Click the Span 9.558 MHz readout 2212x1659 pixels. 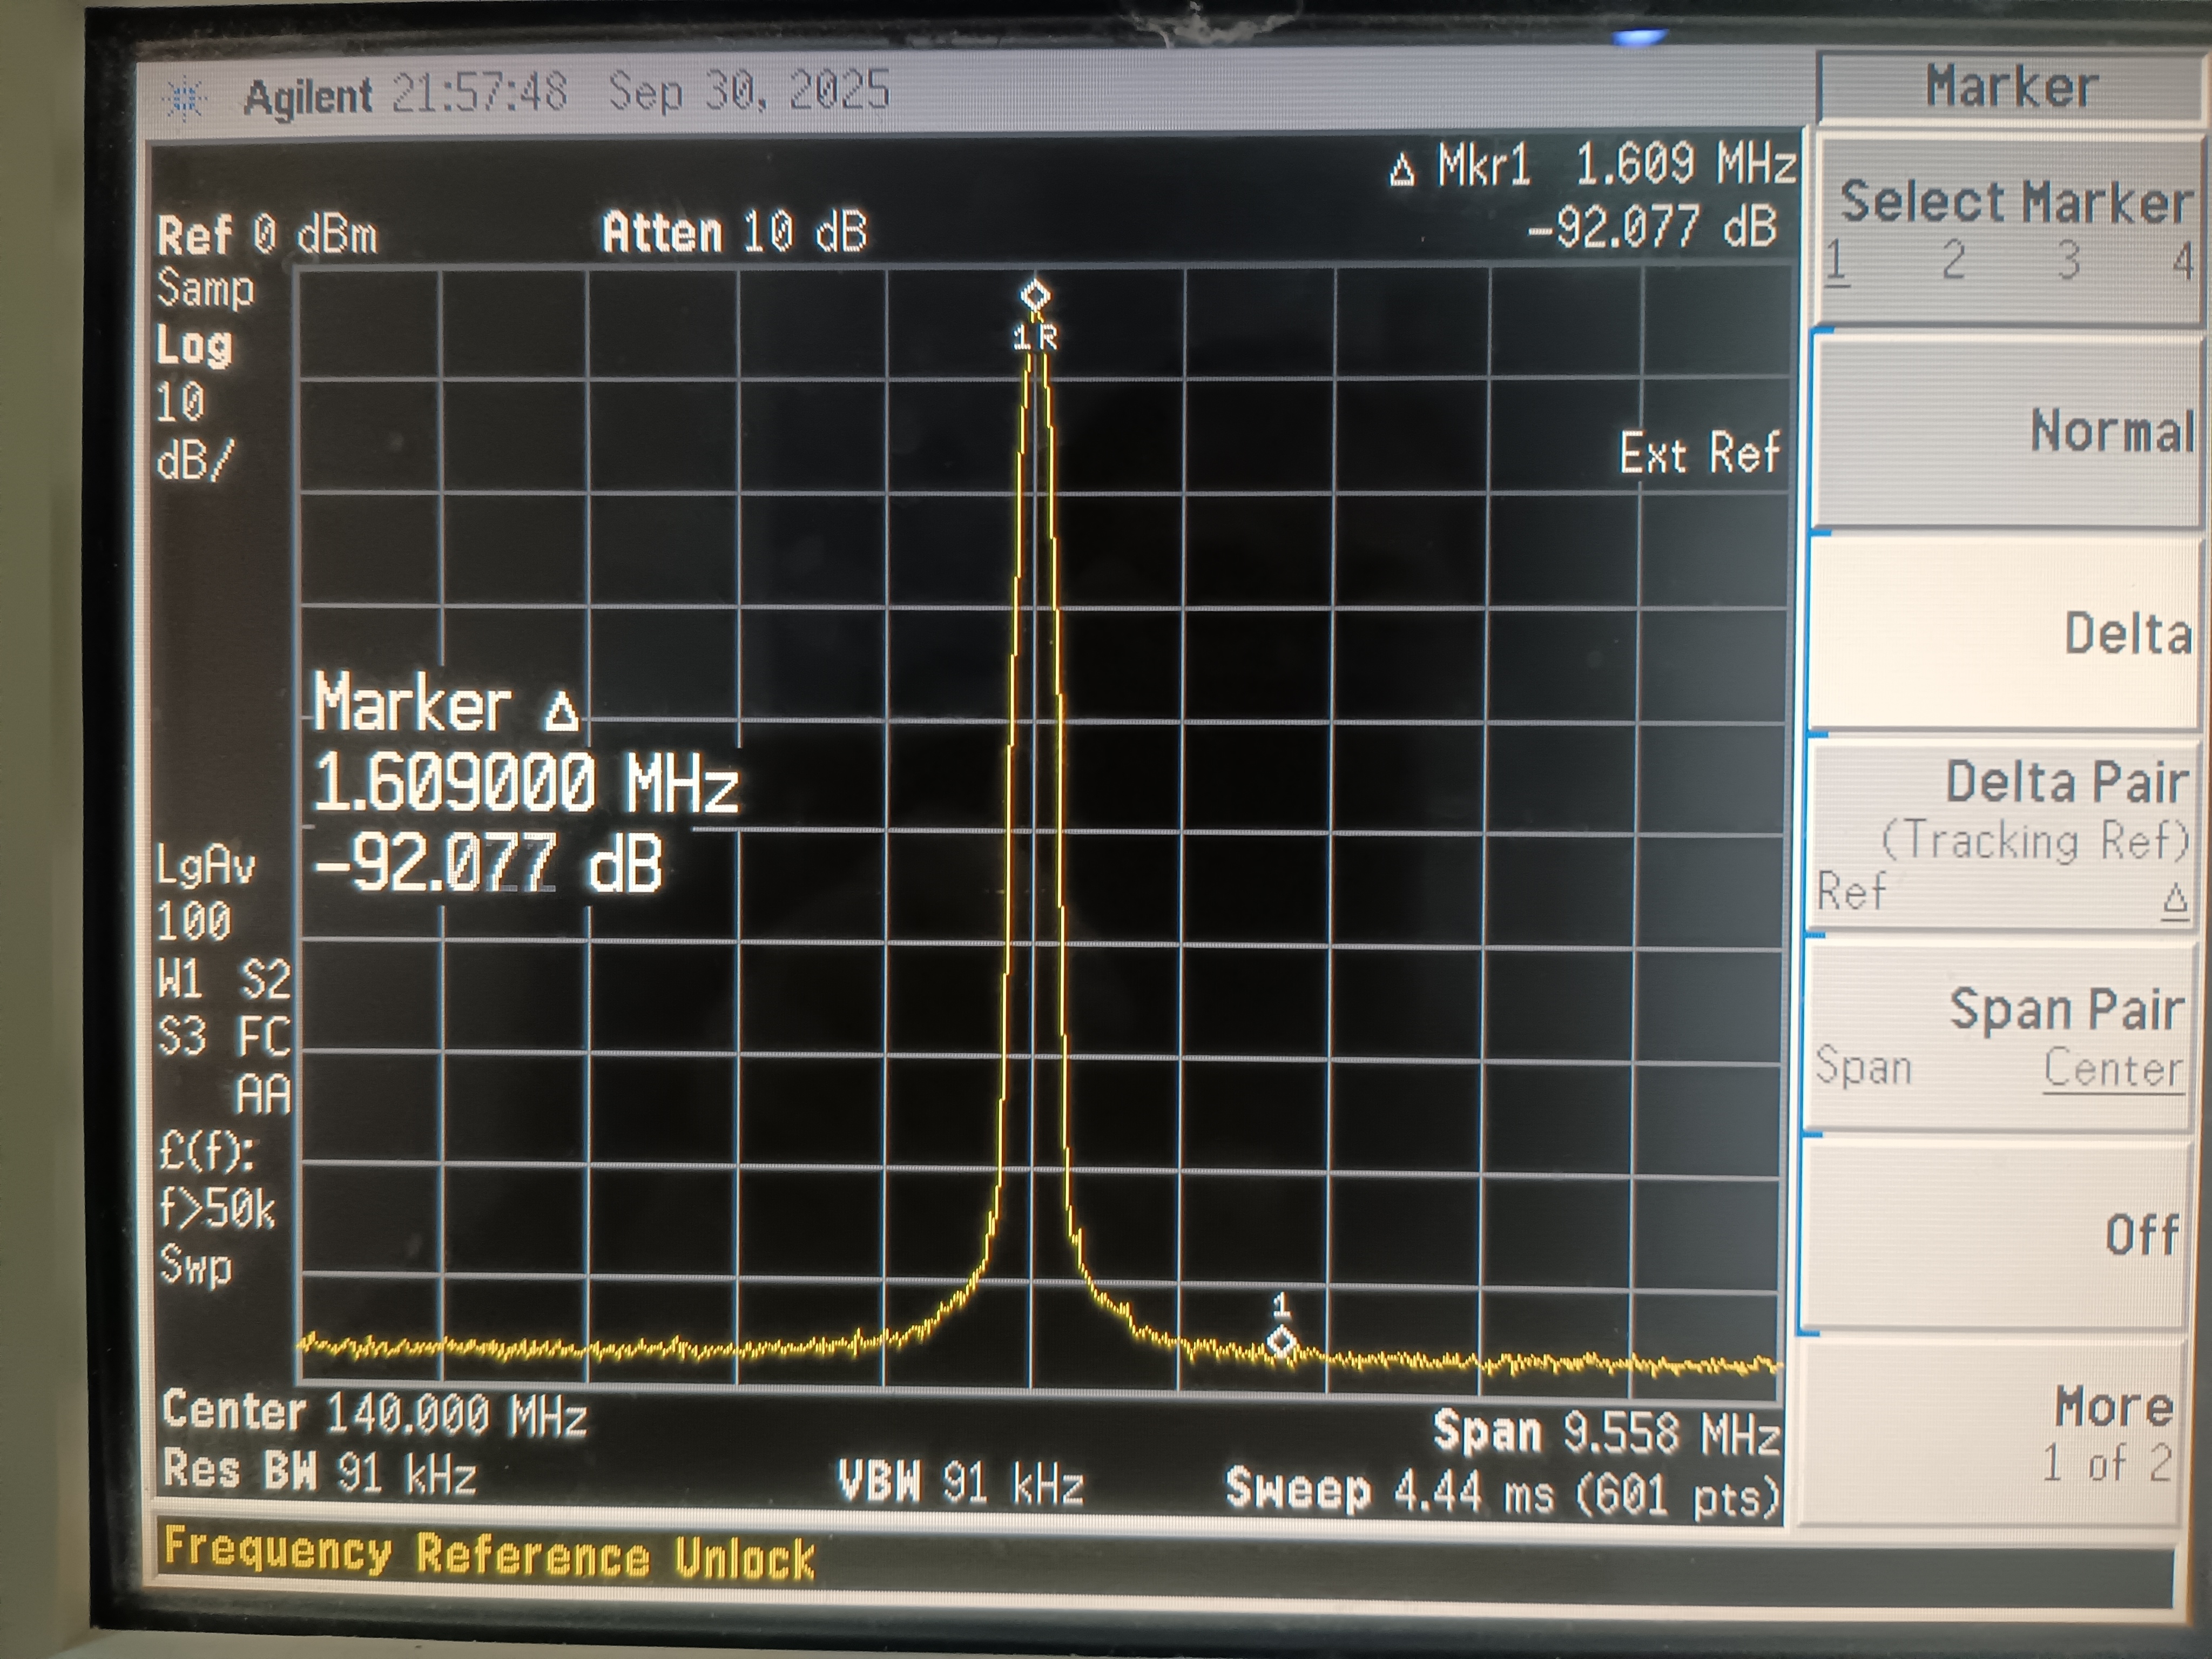pyautogui.click(x=1606, y=1433)
